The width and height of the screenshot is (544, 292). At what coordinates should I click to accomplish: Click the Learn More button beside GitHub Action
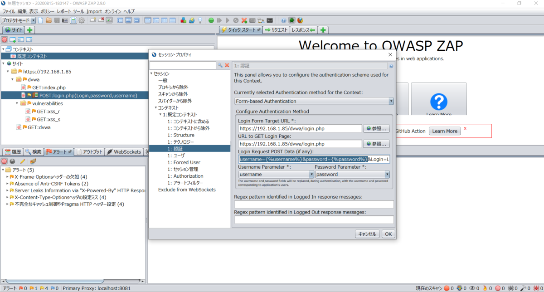[445, 131]
